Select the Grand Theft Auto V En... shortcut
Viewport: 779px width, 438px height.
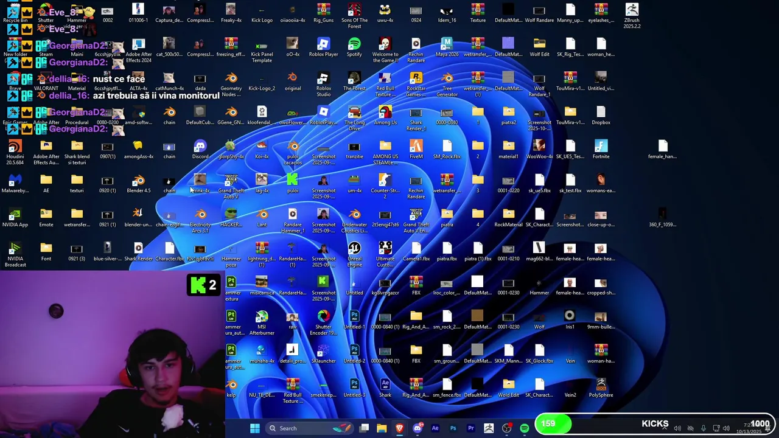coord(416,221)
